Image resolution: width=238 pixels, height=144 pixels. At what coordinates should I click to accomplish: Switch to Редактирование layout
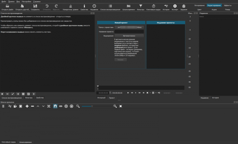coord(214,6)
